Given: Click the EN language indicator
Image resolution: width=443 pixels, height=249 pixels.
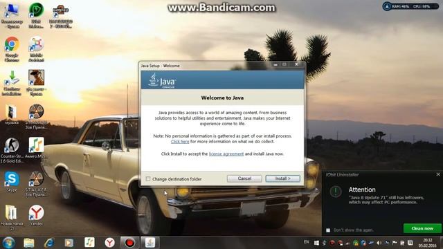Looking at the screenshot, I should [x=306, y=242].
